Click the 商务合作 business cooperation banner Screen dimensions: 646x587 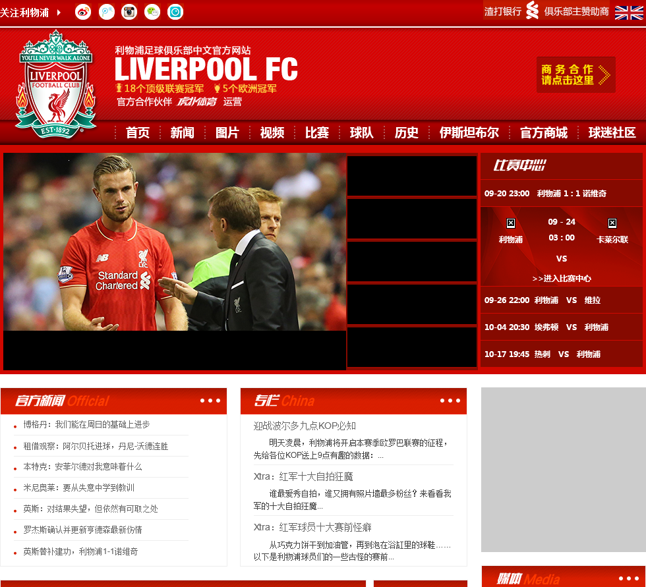coord(576,74)
